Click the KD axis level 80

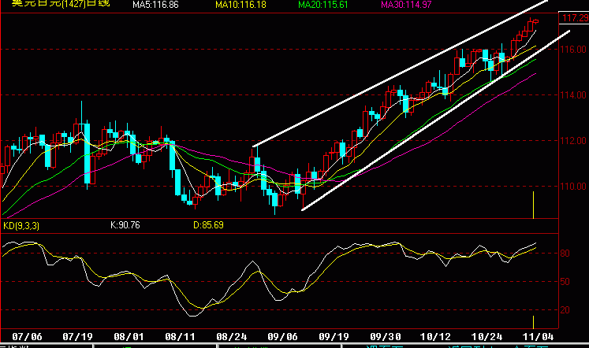565,254
